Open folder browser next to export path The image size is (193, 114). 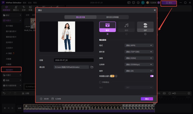point(92,67)
